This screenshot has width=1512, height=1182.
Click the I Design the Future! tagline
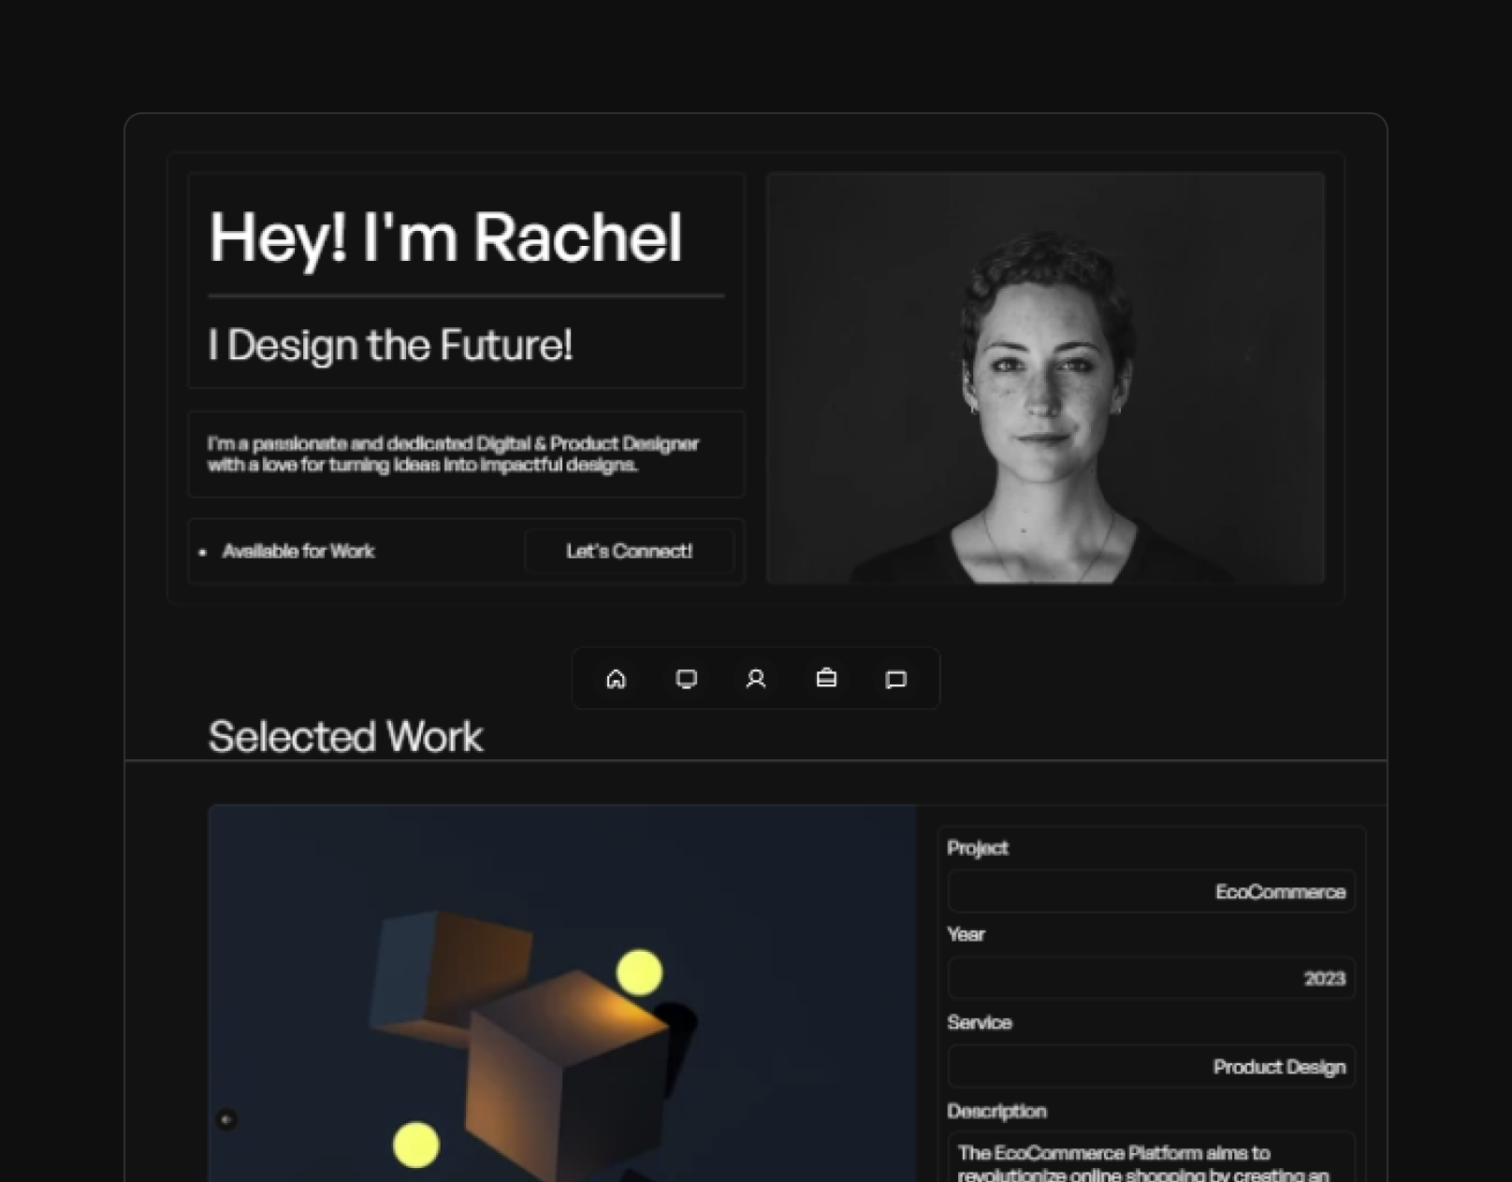pos(390,345)
